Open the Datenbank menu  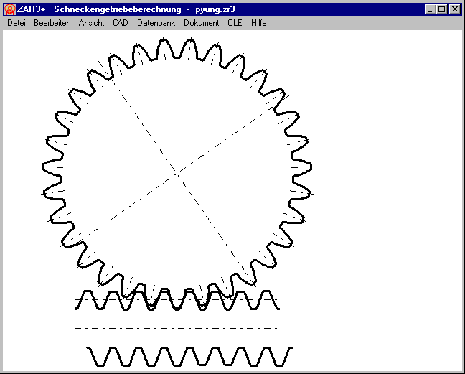pyautogui.click(x=156, y=23)
